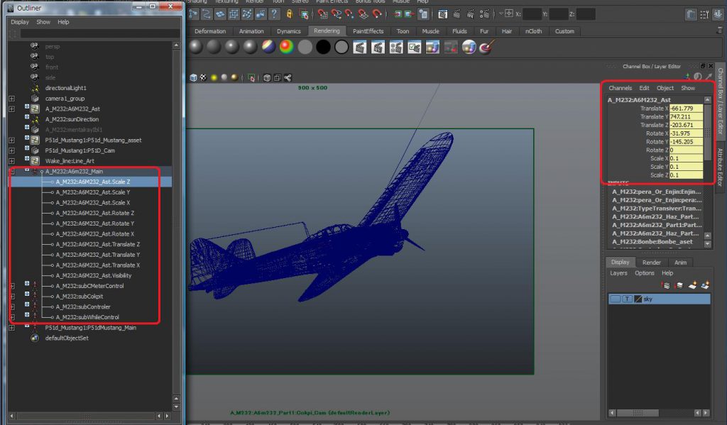Expand the camera1_group node
The image size is (727, 425).
(x=12, y=99)
